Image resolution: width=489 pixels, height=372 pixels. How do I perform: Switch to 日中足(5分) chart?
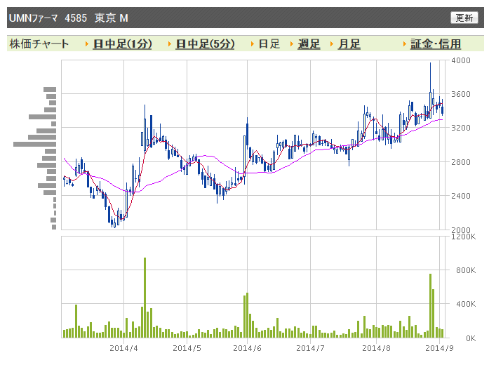[x=205, y=44]
